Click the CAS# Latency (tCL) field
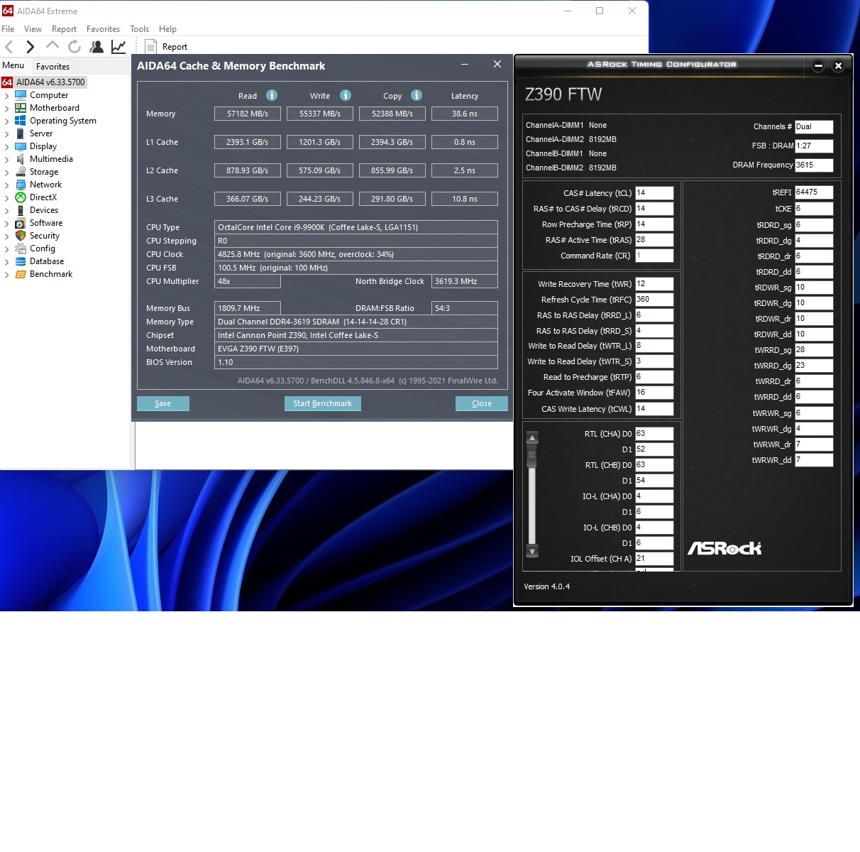860x852 pixels. click(654, 193)
